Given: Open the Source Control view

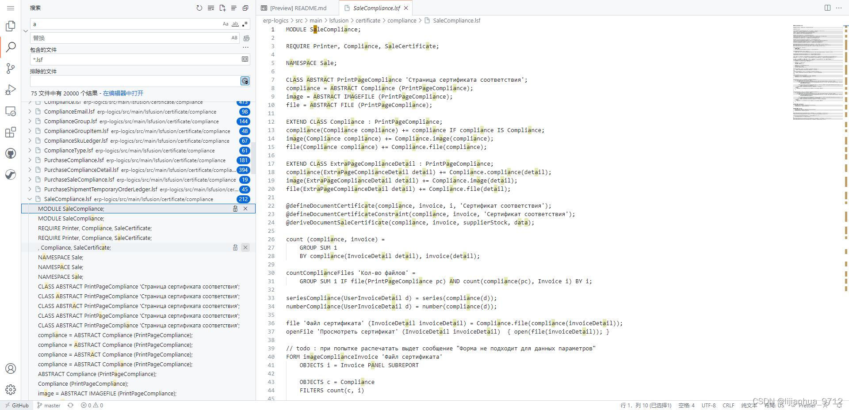Looking at the screenshot, I should 11,68.
